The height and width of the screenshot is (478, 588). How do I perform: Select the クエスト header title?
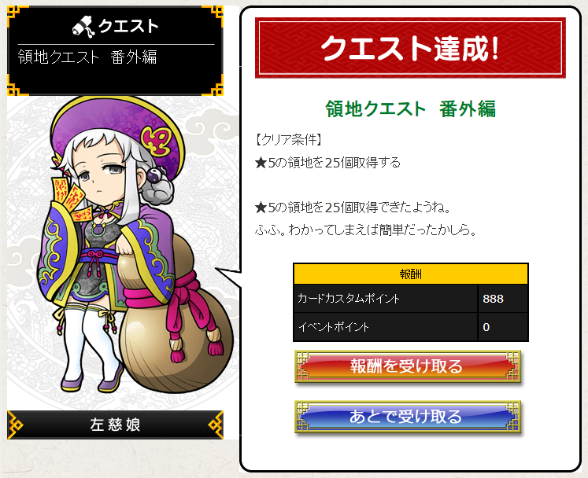[x=128, y=26]
